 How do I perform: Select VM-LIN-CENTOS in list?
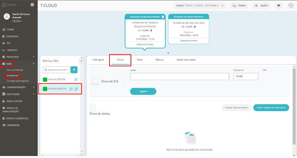[57, 79]
